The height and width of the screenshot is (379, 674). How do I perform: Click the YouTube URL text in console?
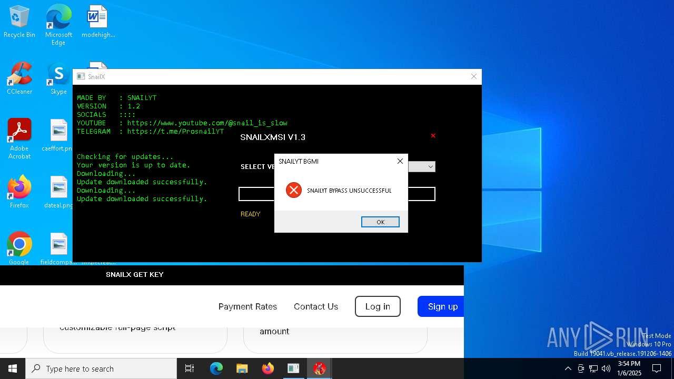(x=207, y=123)
